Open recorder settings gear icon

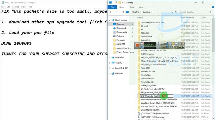pos(176,44)
